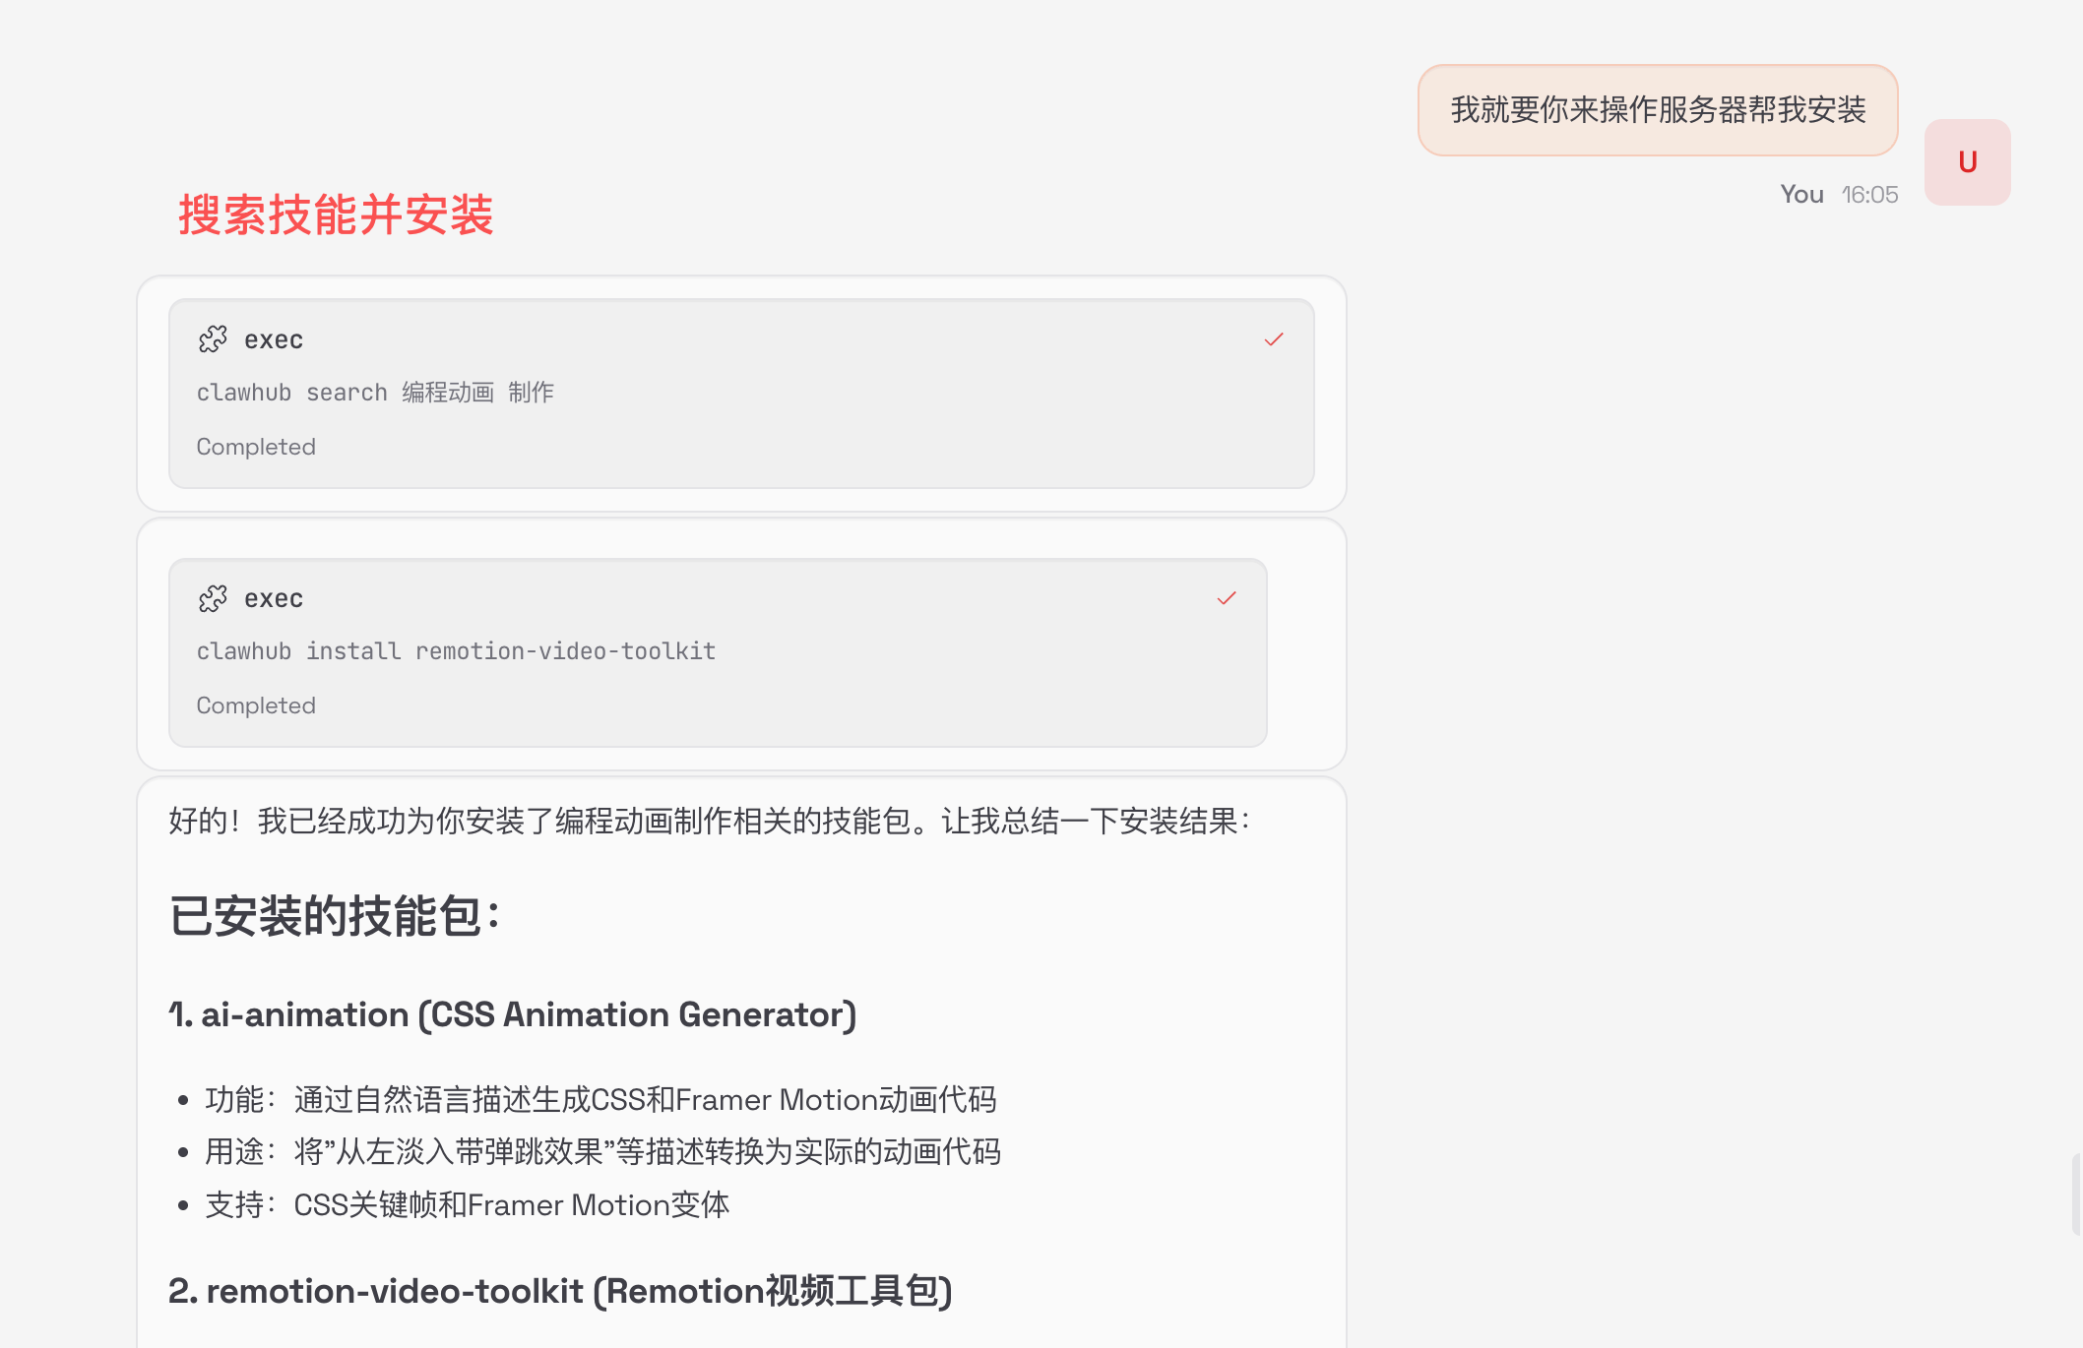Click checkmark on clawhub search exec card
This screenshot has height=1348, width=2083.
1274,339
